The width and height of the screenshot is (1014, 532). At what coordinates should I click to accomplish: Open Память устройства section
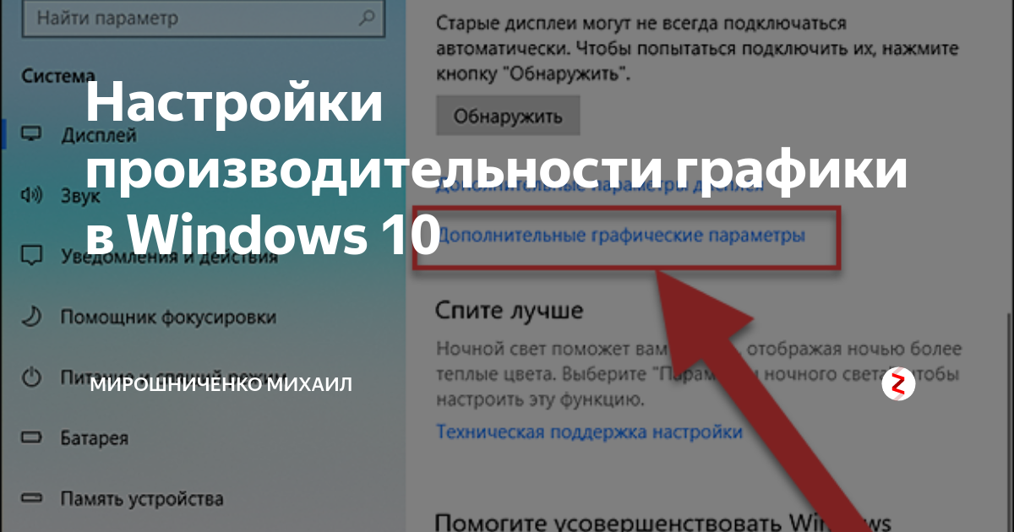coord(142,498)
